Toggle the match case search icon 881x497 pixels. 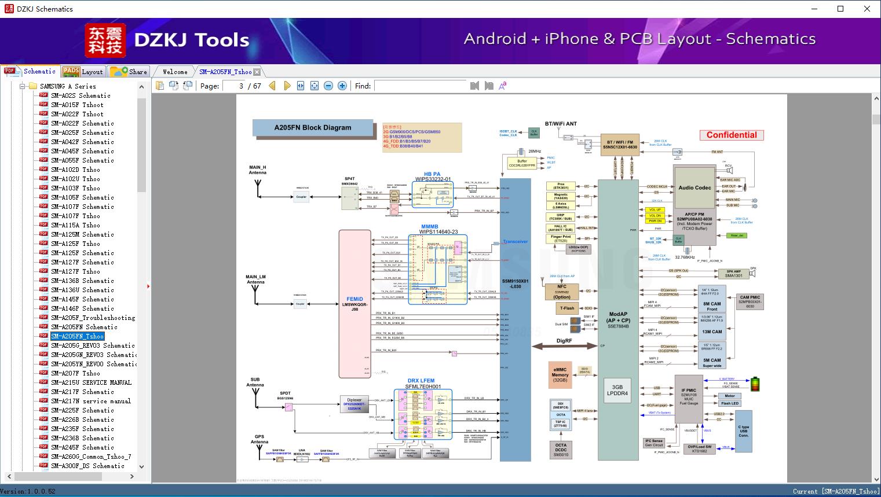[503, 86]
